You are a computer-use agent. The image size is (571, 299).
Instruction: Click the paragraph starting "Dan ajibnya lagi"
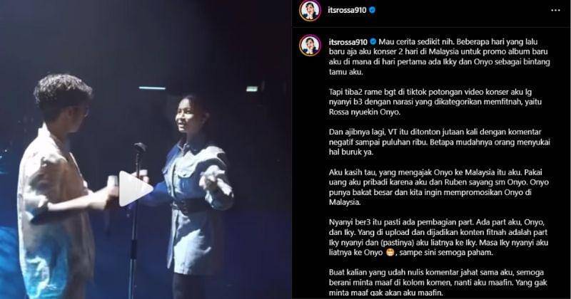point(439,142)
